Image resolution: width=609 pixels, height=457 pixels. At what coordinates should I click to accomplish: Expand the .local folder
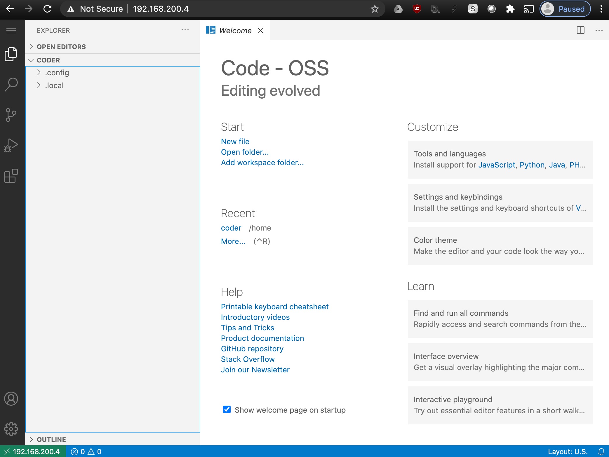113,86
